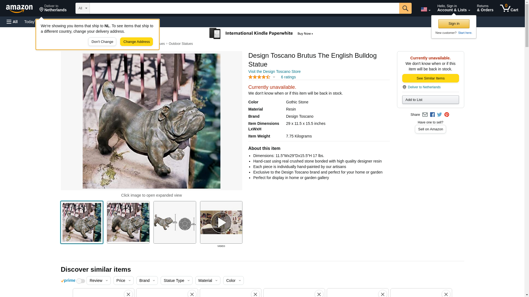Open the search category All dropdown

(83, 8)
